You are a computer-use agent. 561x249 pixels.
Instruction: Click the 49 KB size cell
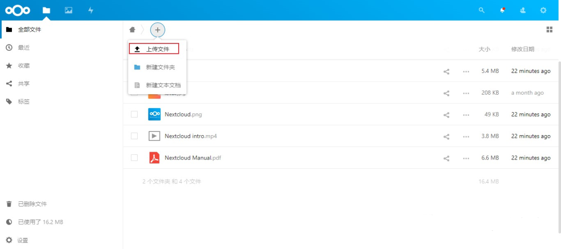tap(492, 114)
